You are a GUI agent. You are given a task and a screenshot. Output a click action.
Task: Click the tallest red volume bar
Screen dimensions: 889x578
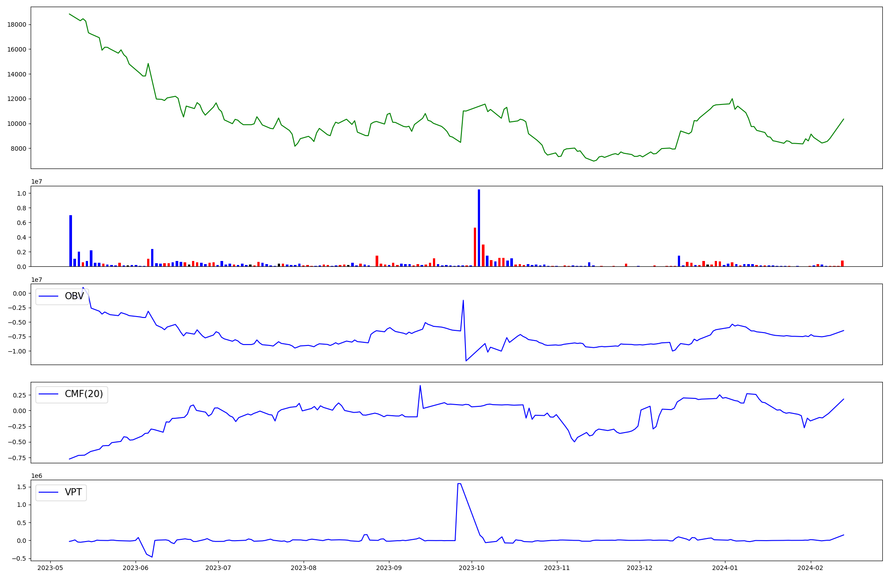click(475, 247)
